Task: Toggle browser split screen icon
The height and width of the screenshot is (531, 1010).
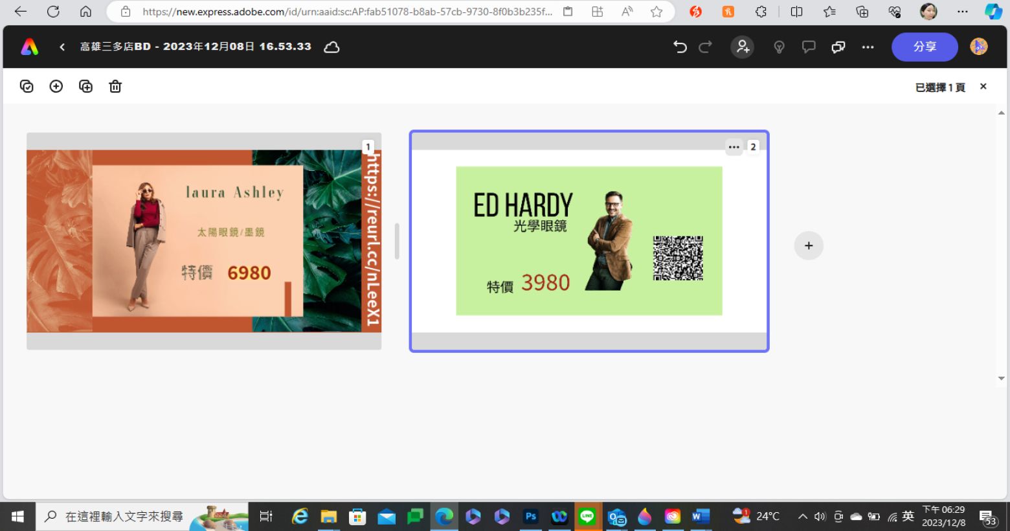Action: tap(796, 12)
